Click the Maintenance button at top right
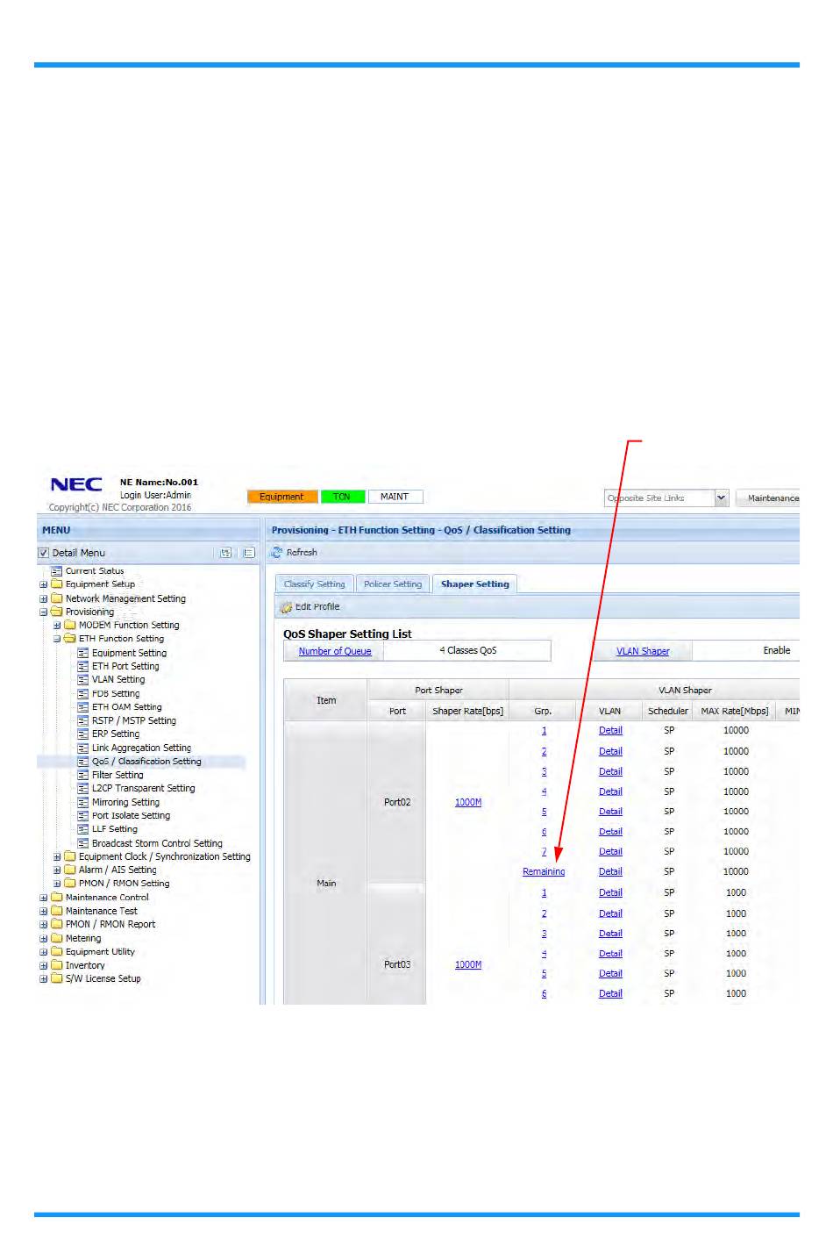This screenshot has width=833, height=1246. tap(769, 498)
